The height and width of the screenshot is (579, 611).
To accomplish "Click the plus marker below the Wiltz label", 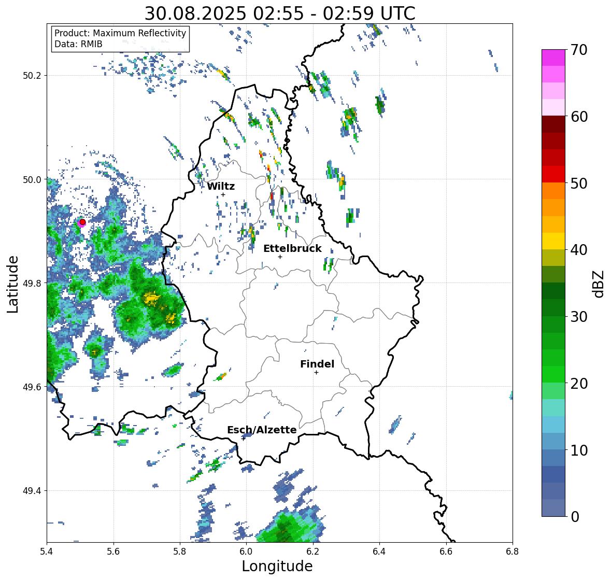I will (x=223, y=194).
